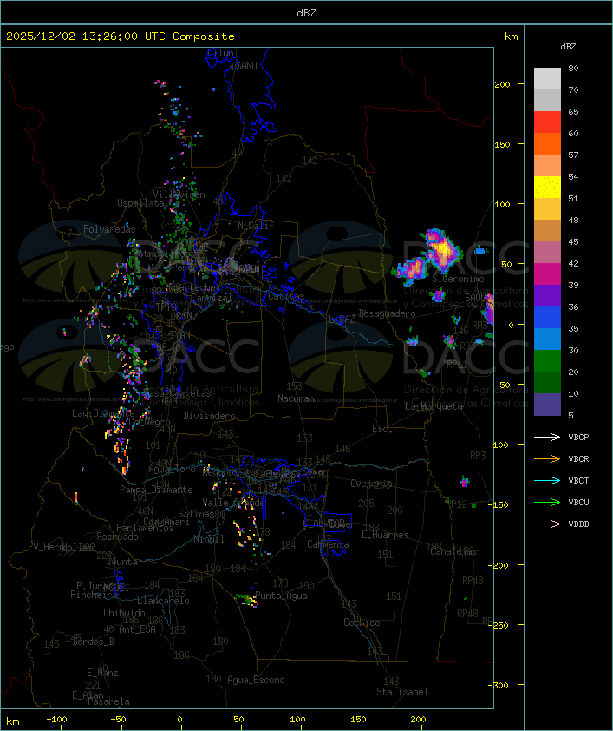Click the Agua_Escond map label

pyautogui.click(x=256, y=680)
